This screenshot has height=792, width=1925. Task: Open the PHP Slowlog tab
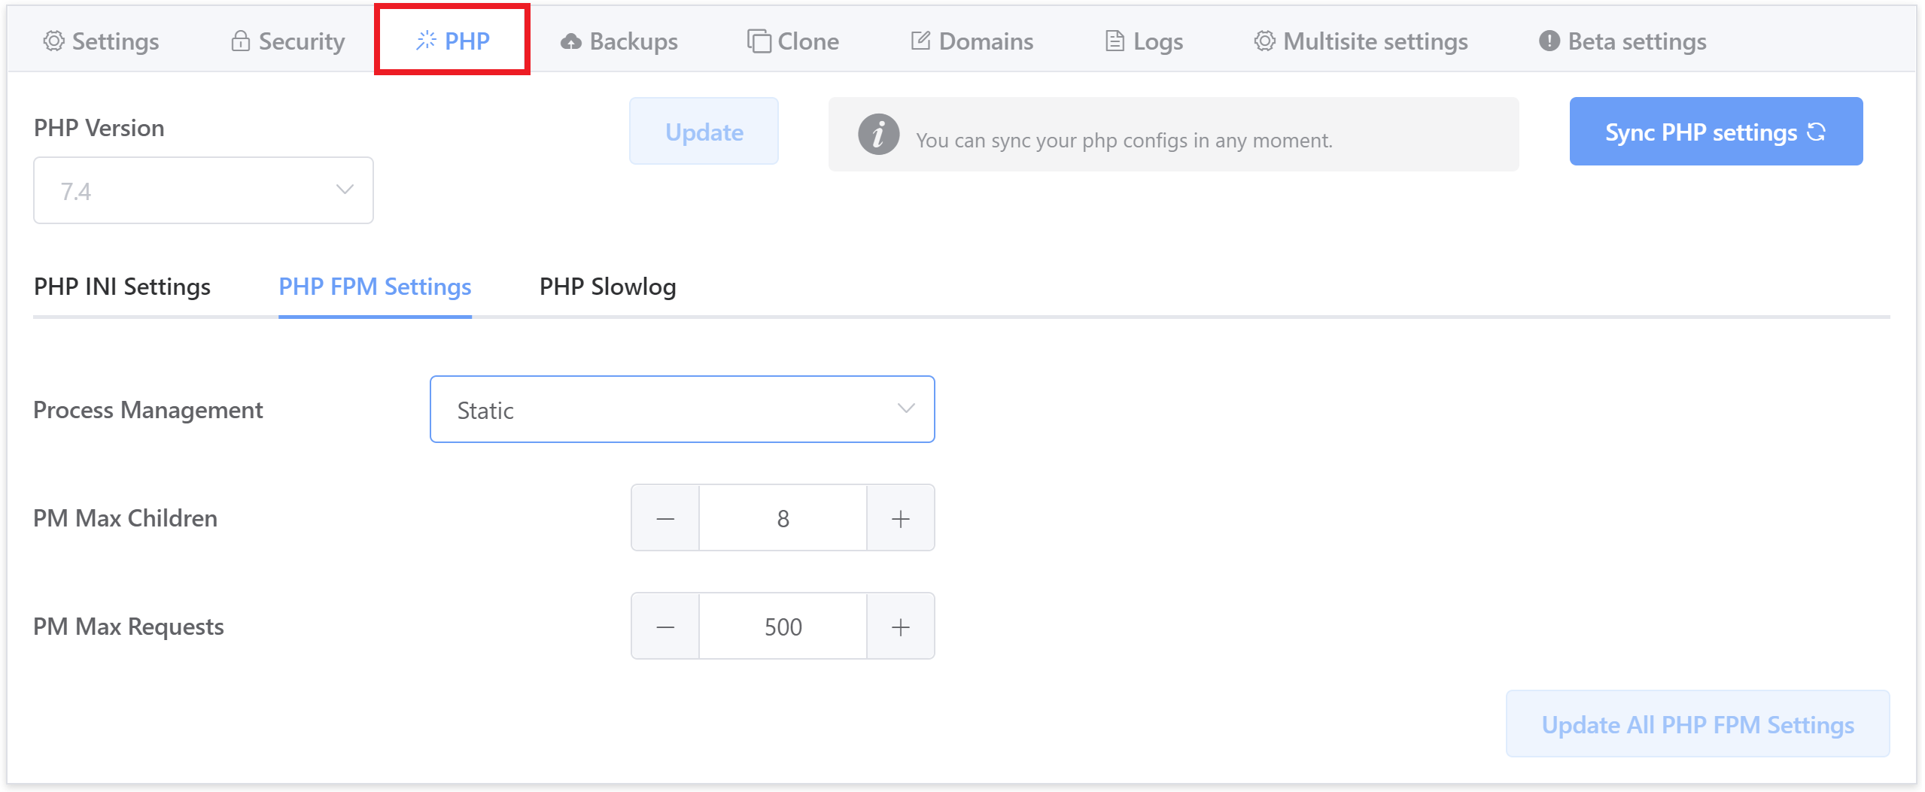point(607,287)
